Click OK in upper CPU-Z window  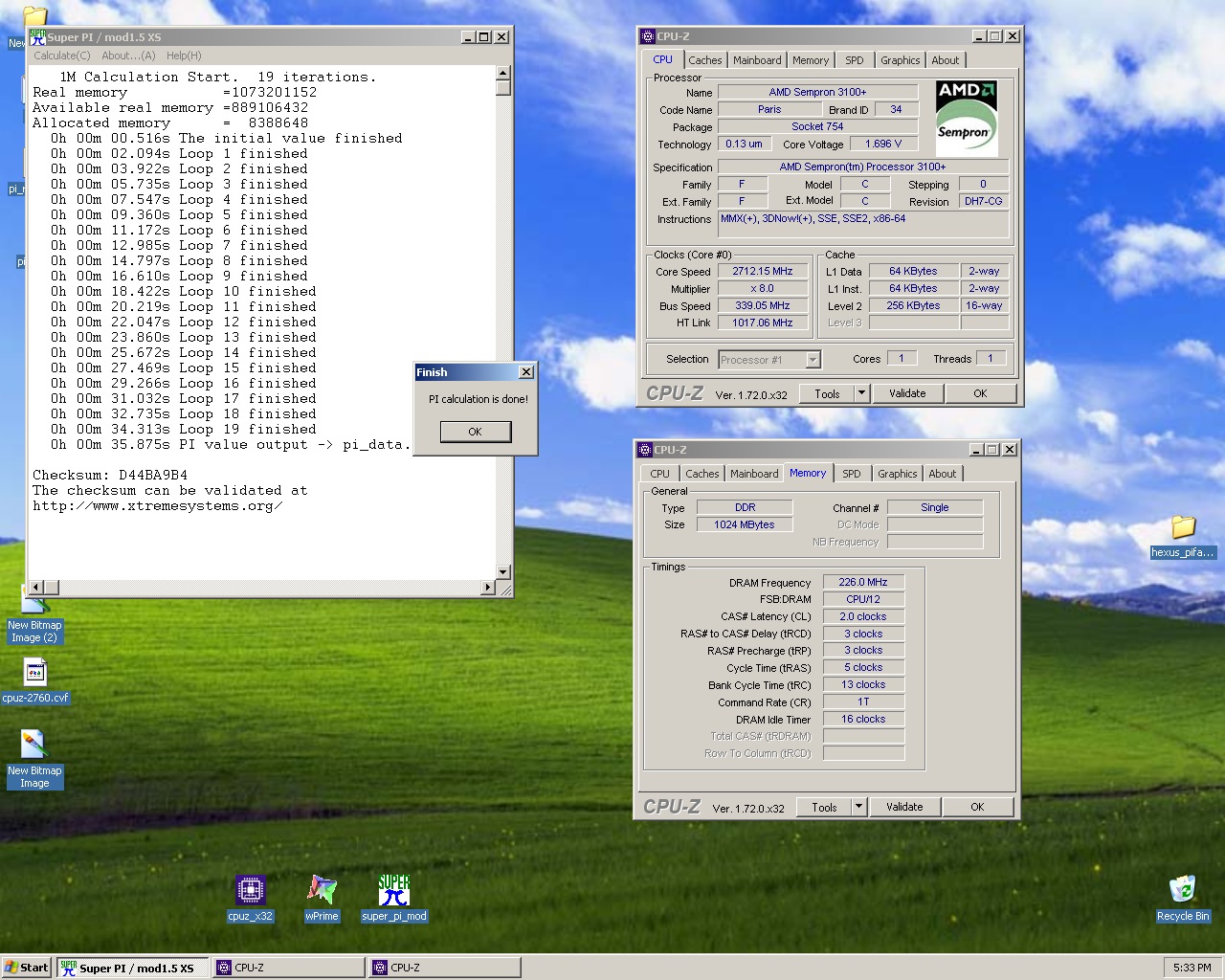980,393
